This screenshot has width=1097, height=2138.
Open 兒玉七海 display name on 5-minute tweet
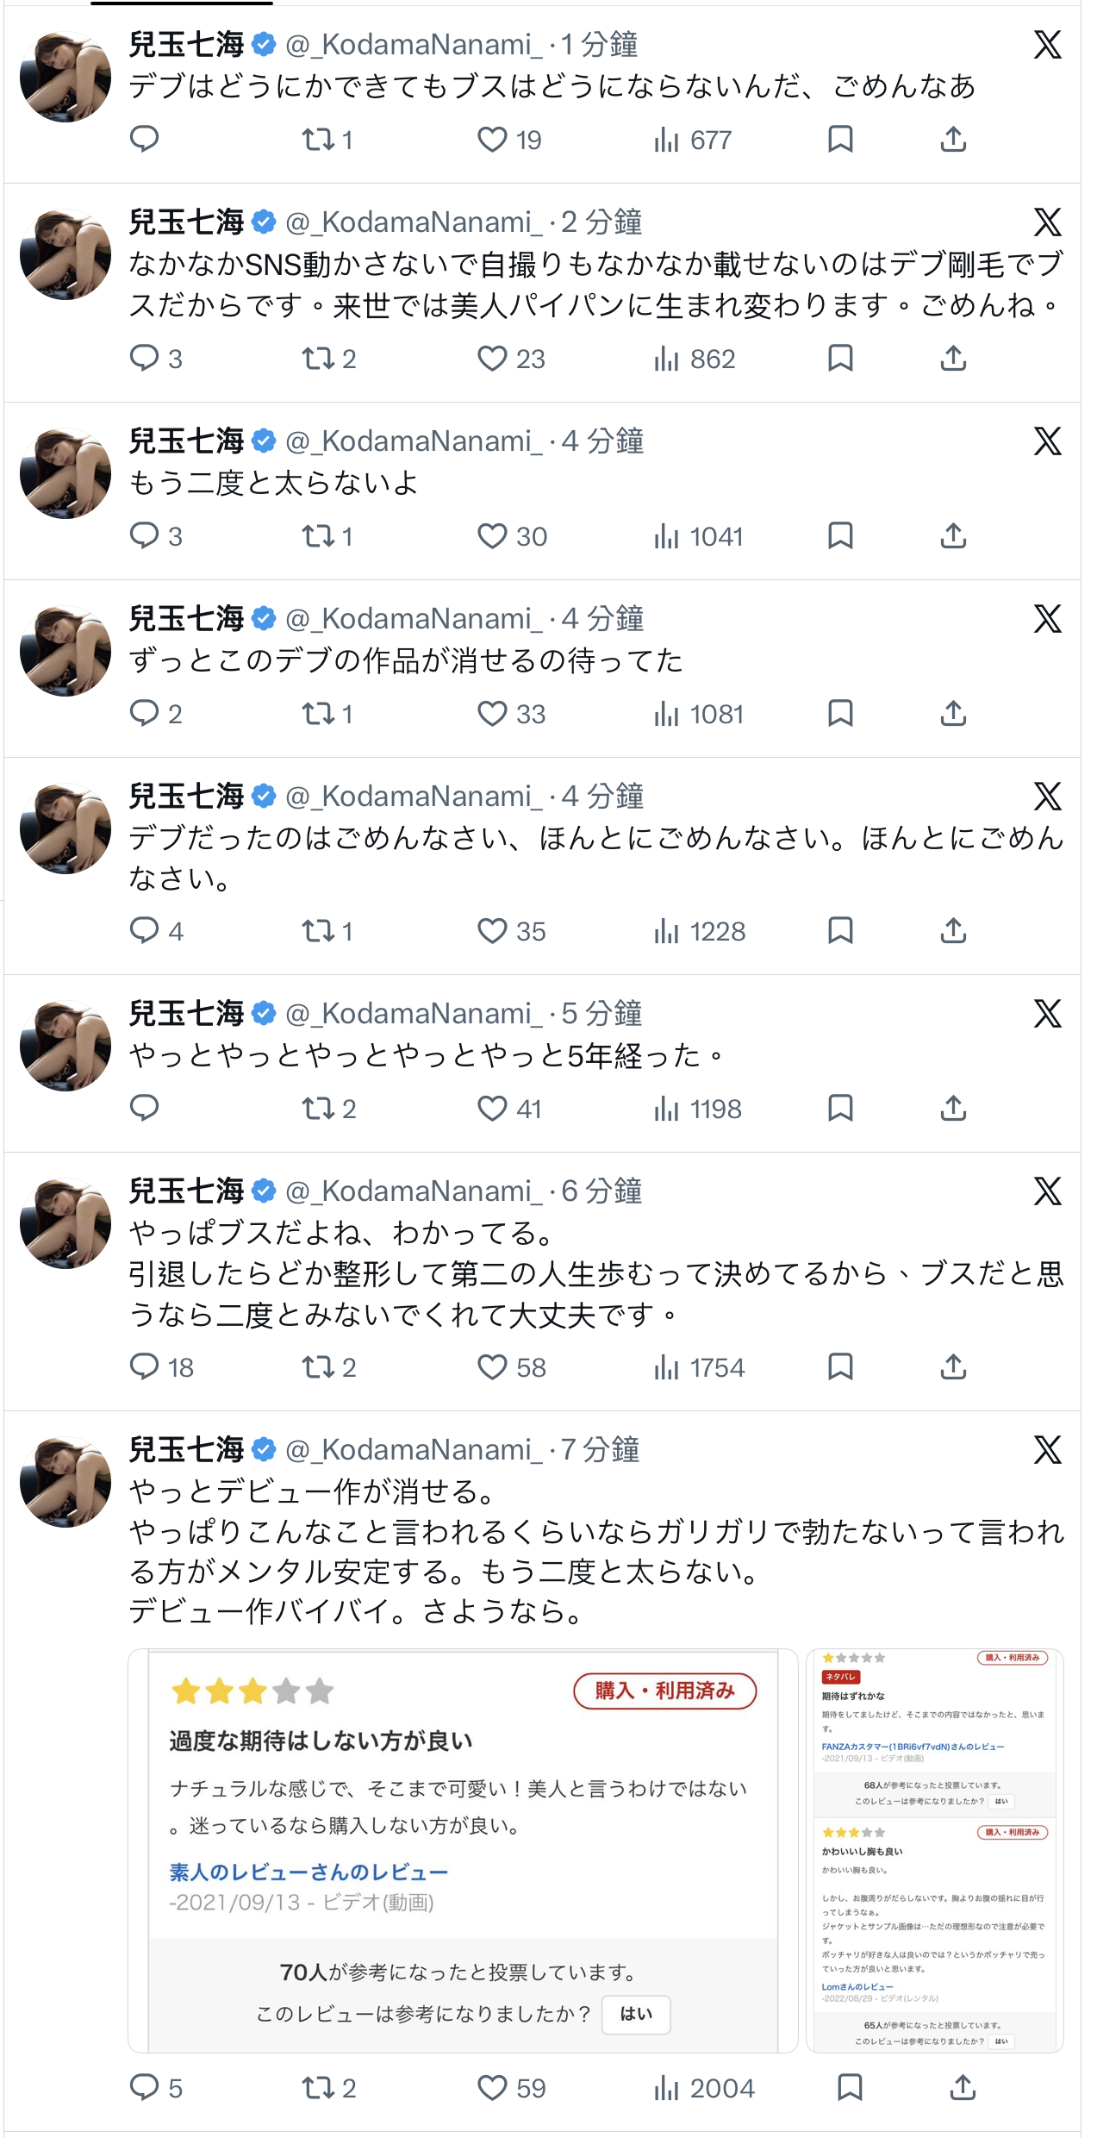coord(187,1014)
